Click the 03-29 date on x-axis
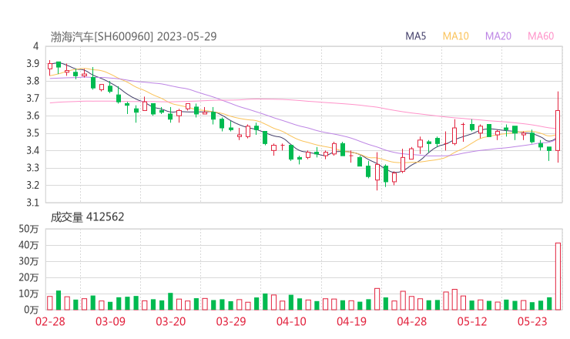The image size is (570, 339). click(231, 321)
